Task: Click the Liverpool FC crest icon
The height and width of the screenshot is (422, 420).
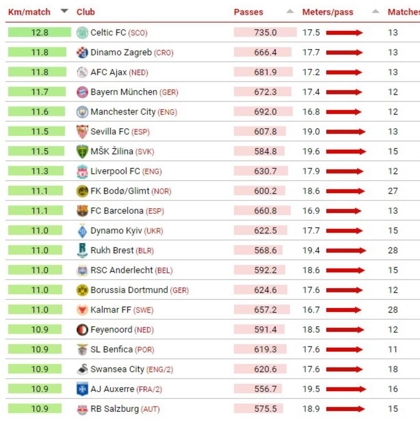Action: (x=82, y=172)
